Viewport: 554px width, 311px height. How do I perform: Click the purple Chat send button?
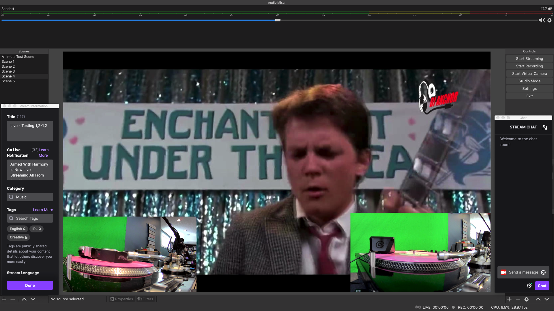[542, 286]
